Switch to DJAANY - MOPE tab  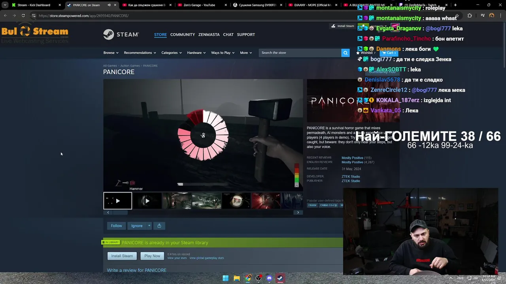pos(312,5)
